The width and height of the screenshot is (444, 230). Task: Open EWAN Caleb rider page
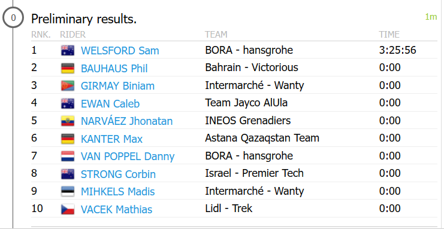point(110,104)
